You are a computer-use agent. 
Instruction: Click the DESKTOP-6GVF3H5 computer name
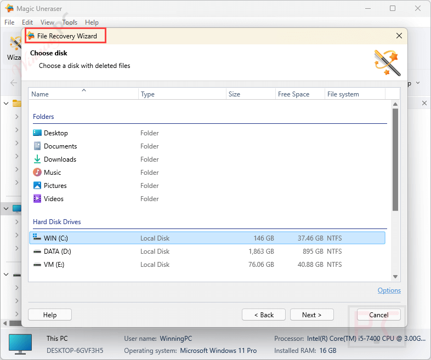(75, 351)
